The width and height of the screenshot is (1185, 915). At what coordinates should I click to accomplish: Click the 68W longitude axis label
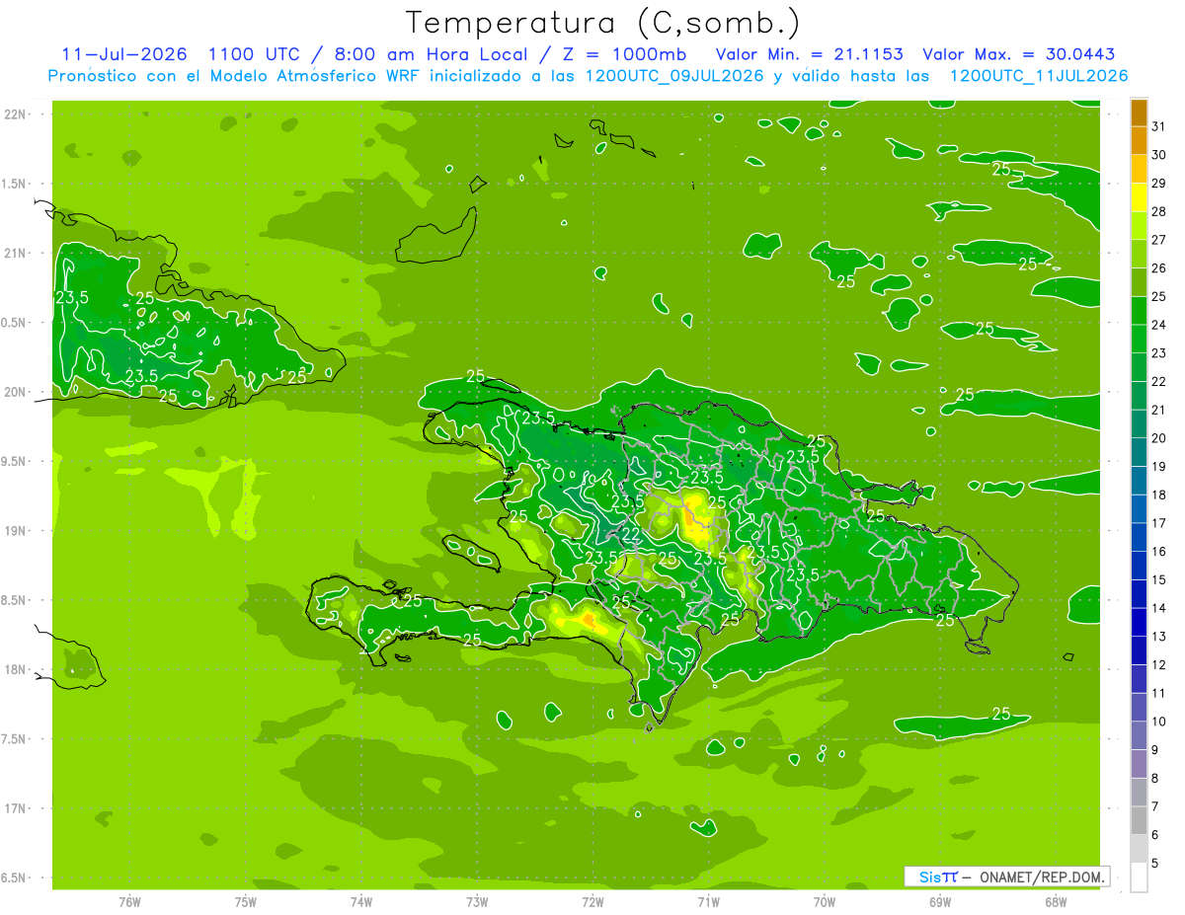(1056, 902)
